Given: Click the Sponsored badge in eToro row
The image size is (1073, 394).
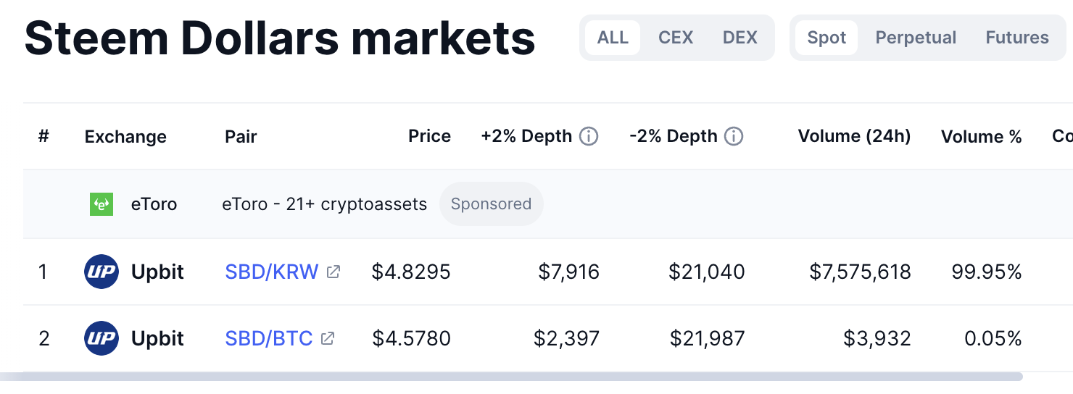Looking at the screenshot, I should (x=491, y=204).
